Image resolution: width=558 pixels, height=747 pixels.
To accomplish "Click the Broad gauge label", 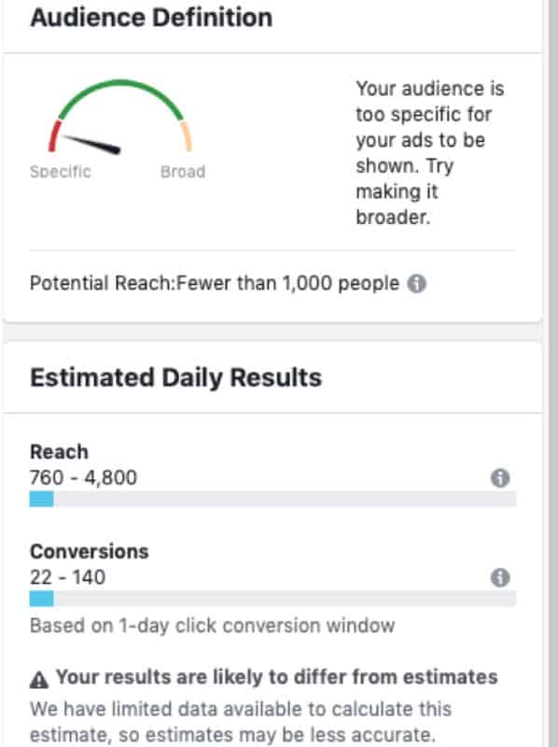I will 183,172.
